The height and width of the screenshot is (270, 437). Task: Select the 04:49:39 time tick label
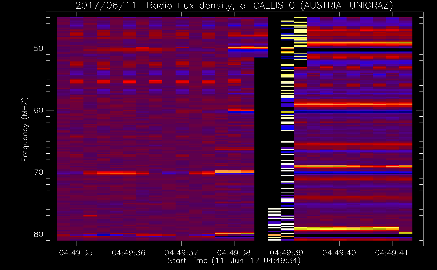coord(287,253)
